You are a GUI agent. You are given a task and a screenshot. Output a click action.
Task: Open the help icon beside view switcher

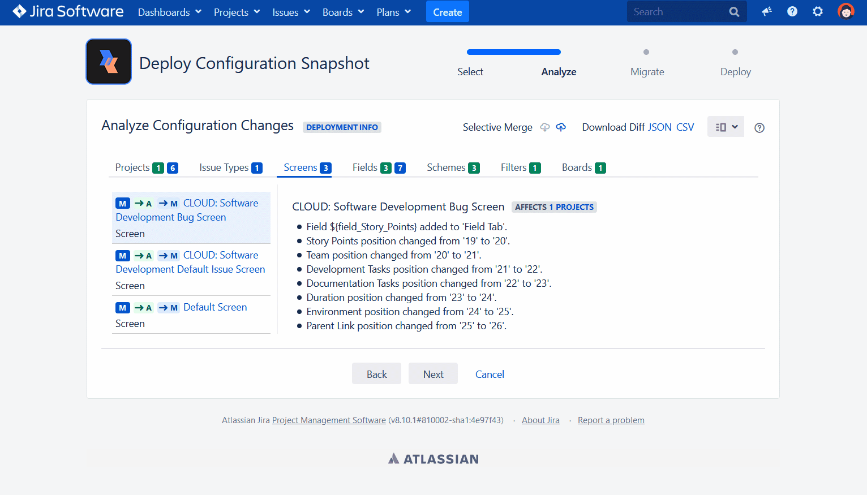(x=759, y=128)
